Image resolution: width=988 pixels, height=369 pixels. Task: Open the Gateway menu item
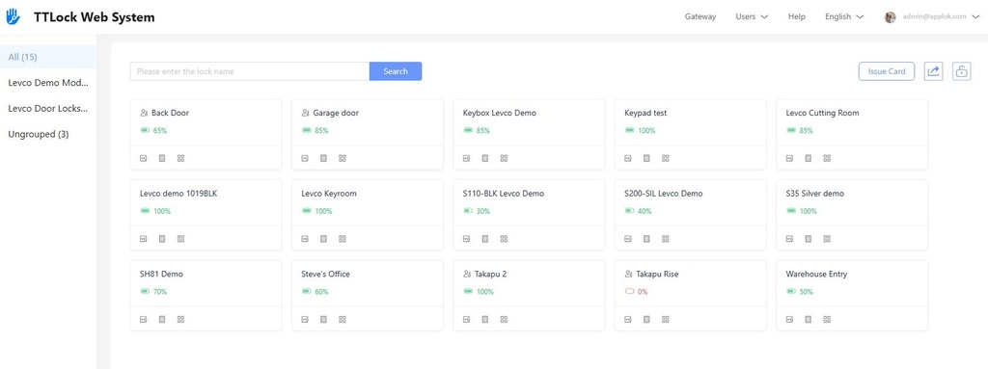[x=700, y=17]
